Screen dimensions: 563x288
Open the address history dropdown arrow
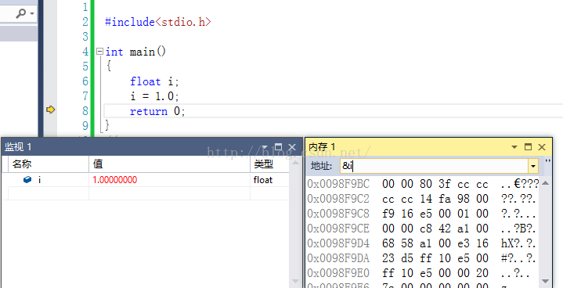(x=533, y=166)
